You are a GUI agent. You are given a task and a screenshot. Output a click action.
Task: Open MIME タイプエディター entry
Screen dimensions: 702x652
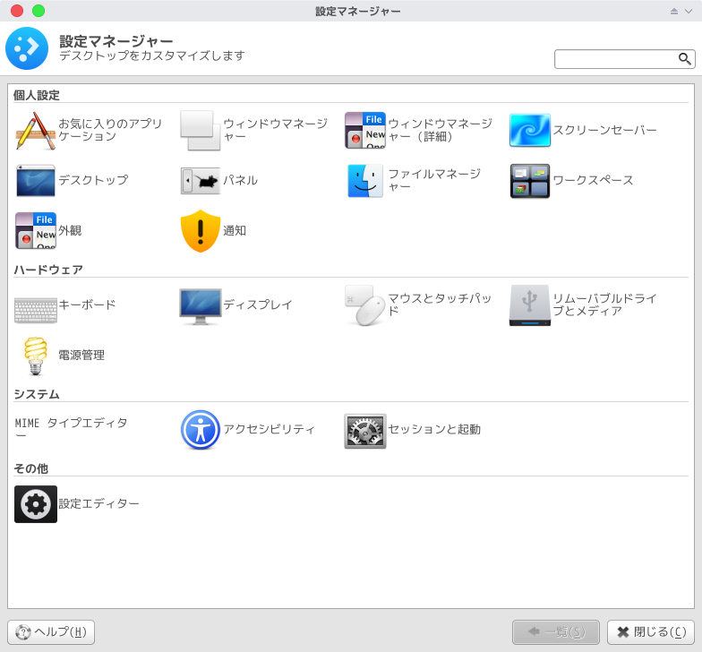click(x=72, y=428)
